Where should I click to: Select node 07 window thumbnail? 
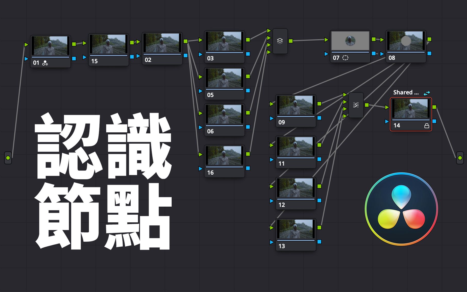point(350,41)
